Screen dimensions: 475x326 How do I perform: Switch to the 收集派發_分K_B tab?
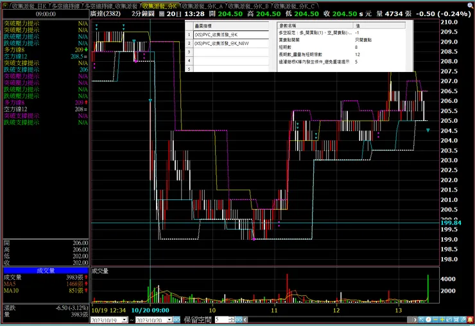tap(248, 6)
